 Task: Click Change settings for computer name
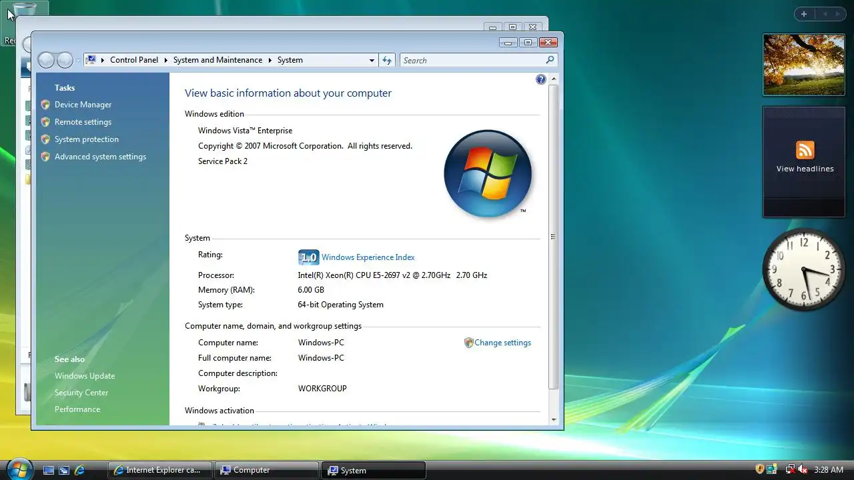(x=502, y=343)
